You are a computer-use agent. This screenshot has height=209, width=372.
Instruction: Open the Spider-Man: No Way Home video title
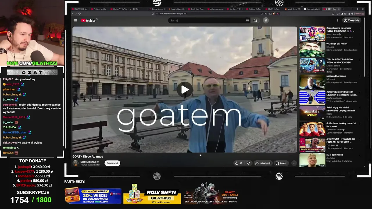[341, 125]
